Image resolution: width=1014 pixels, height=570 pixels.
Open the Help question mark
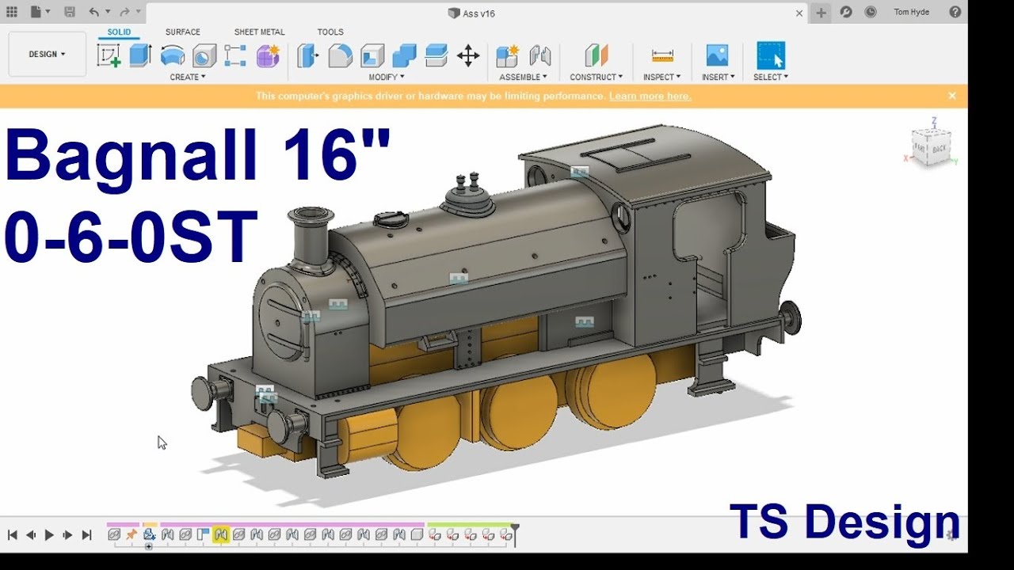pos(955,12)
